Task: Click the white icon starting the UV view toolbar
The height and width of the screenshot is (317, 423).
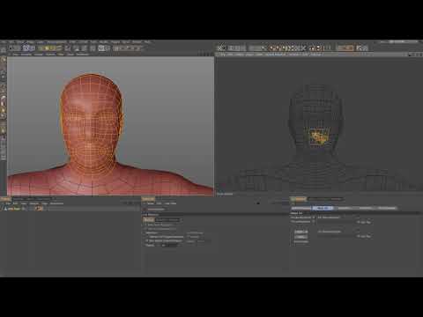Action: tap(221, 48)
